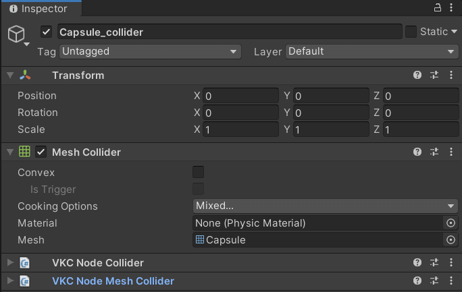Screen dimensions: 462x292
Task: Toggle the GameObject active checkbox
Action: tap(46, 32)
